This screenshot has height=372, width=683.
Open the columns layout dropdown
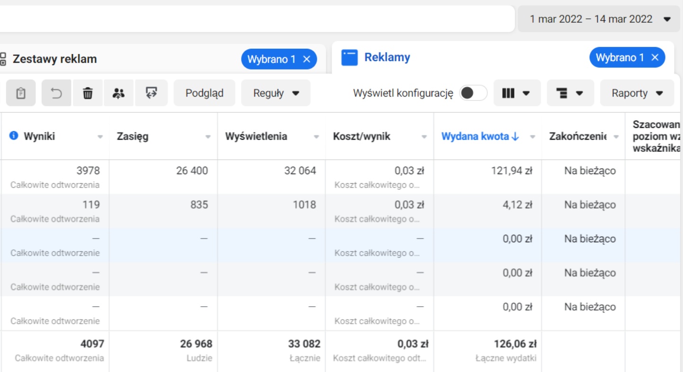[517, 93]
